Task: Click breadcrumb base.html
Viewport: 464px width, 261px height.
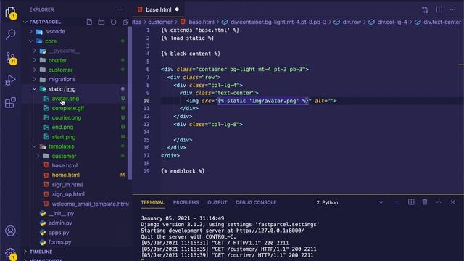Action: tap(202, 22)
